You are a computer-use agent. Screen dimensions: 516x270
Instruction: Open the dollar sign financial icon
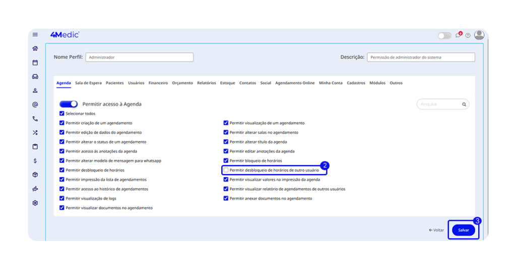[x=35, y=161]
